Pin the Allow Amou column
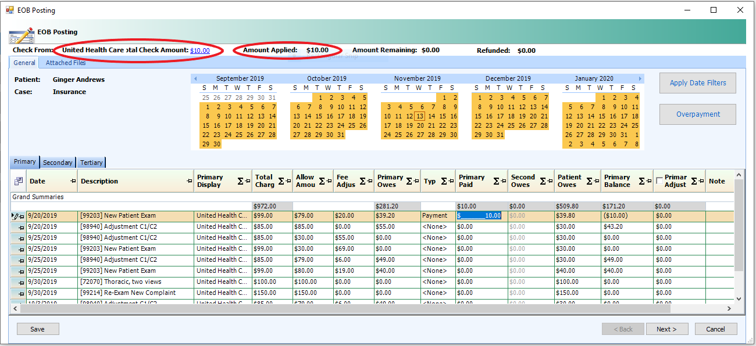The width and height of the screenshot is (756, 346). pos(329,181)
